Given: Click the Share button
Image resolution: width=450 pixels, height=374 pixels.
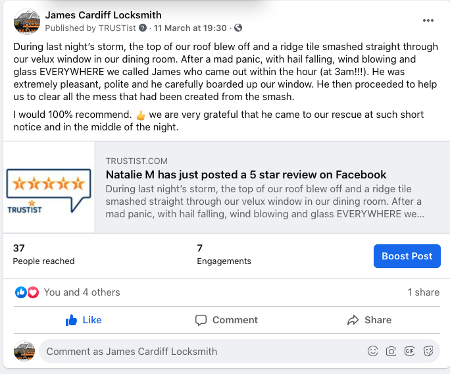Looking at the screenshot, I should pyautogui.click(x=369, y=320).
